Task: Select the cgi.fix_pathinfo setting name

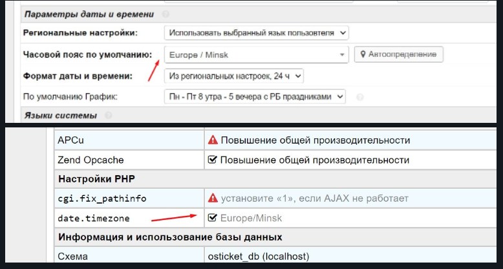Action: [102, 199]
